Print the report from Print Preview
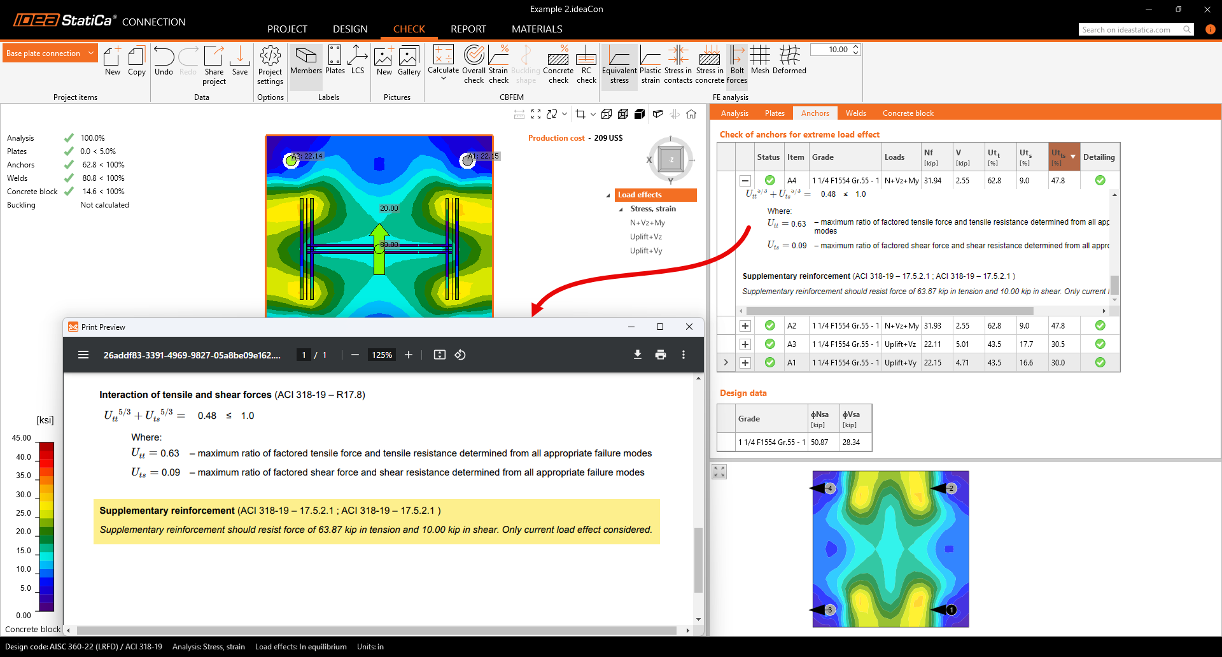Image resolution: width=1222 pixels, height=657 pixels. [661, 355]
